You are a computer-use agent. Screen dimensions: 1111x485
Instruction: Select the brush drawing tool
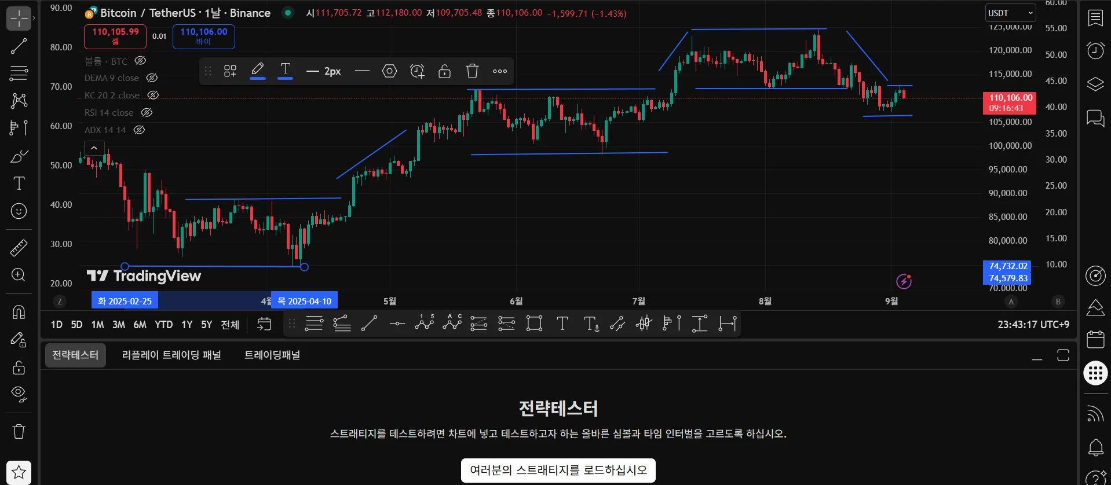click(x=19, y=156)
